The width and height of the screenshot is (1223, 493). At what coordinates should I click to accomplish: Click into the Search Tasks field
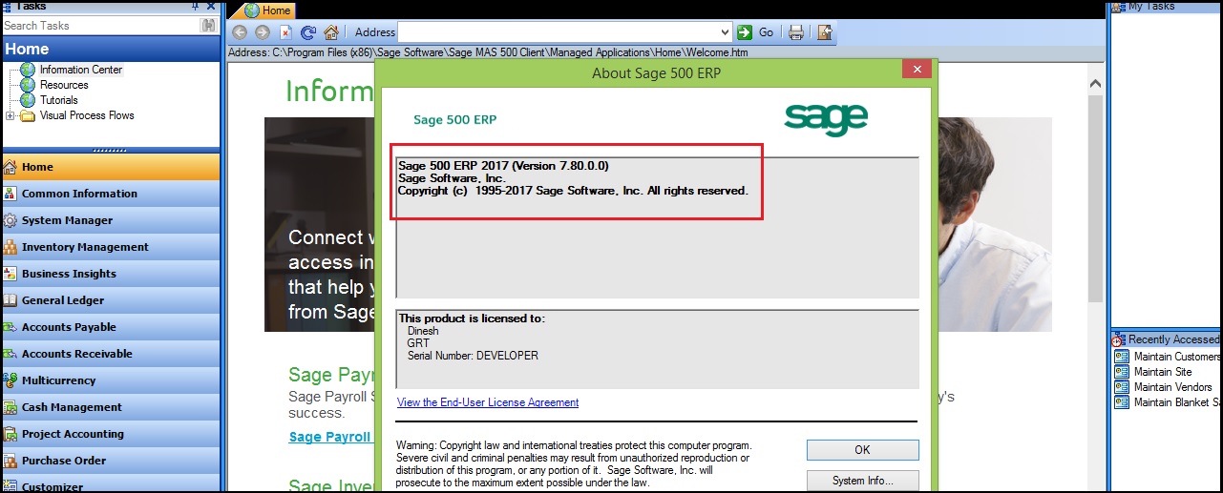99,26
